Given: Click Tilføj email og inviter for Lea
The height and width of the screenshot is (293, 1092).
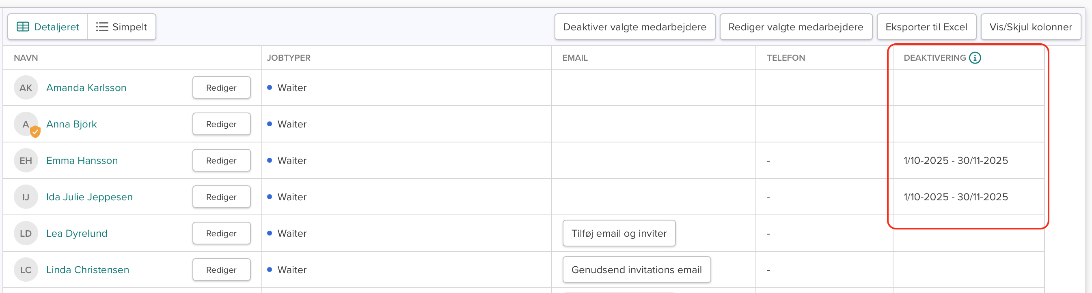Looking at the screenshot, I should point(619,234).
